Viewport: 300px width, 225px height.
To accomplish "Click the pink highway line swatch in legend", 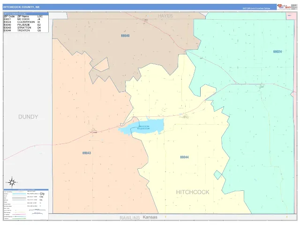I will 19,214.
